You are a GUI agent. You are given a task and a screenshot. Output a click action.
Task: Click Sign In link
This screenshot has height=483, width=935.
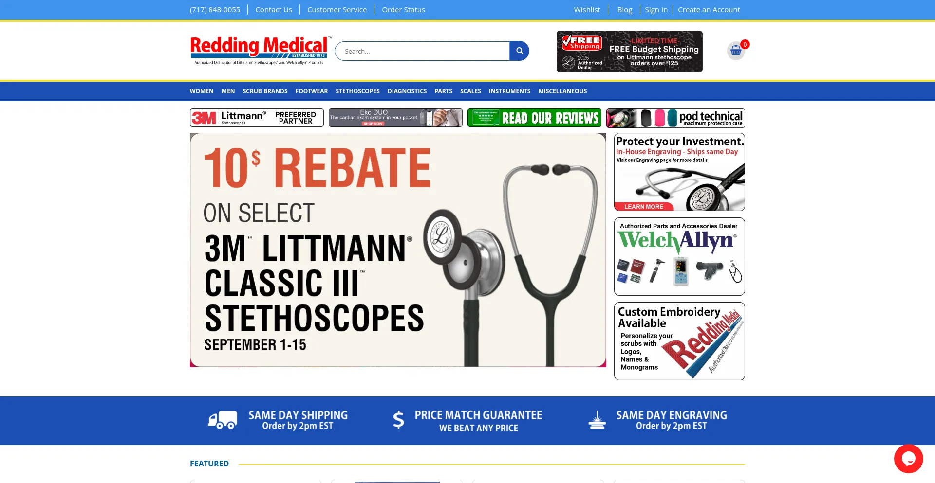(x=656, y=10)
